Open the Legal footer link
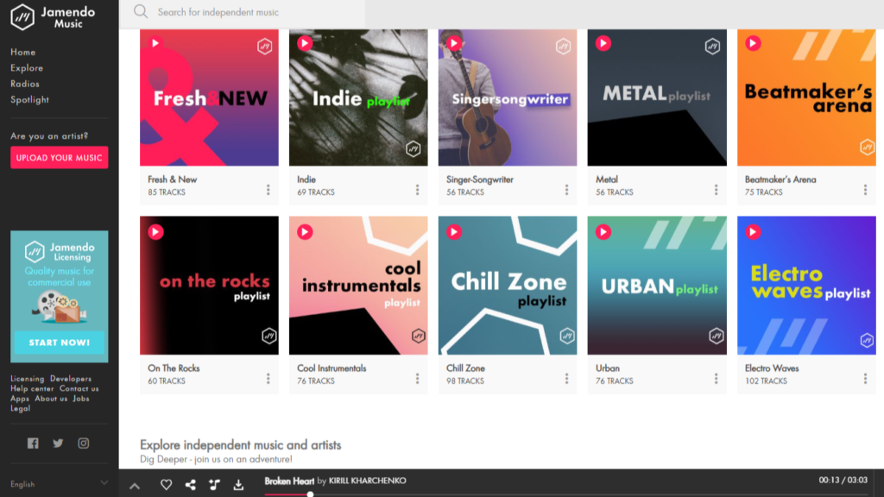Viewport: 884px width, 497px height. 21,408
